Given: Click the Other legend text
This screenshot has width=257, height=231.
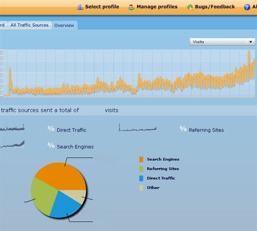Looking at the screenshot, I should [x=153, y=188].
